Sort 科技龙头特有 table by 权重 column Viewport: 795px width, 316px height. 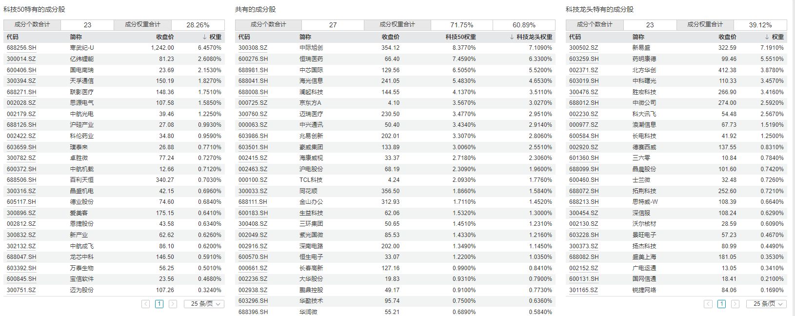775,37
